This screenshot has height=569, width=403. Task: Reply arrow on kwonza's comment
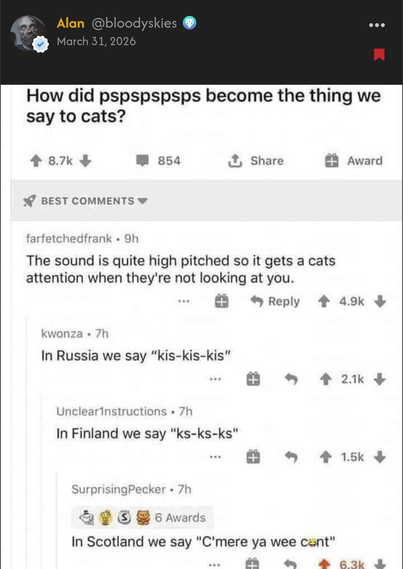291,379
